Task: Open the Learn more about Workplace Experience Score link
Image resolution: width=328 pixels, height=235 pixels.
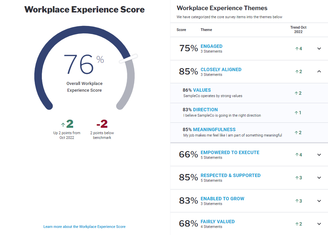Action: point(84,227)
